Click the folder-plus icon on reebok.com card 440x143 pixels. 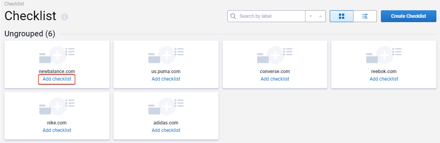point(384,55)
